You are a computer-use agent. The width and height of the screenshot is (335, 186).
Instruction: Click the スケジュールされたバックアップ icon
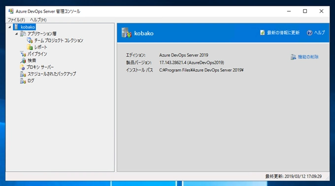coord(23,74)
